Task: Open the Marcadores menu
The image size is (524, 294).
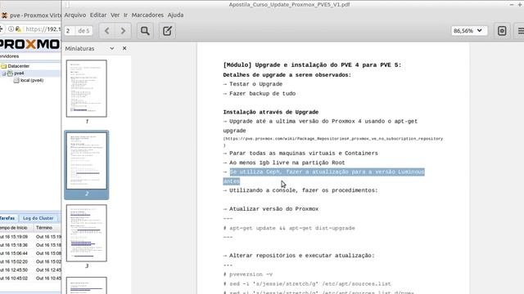Action: pyautogui.click(x=147, y=15)
